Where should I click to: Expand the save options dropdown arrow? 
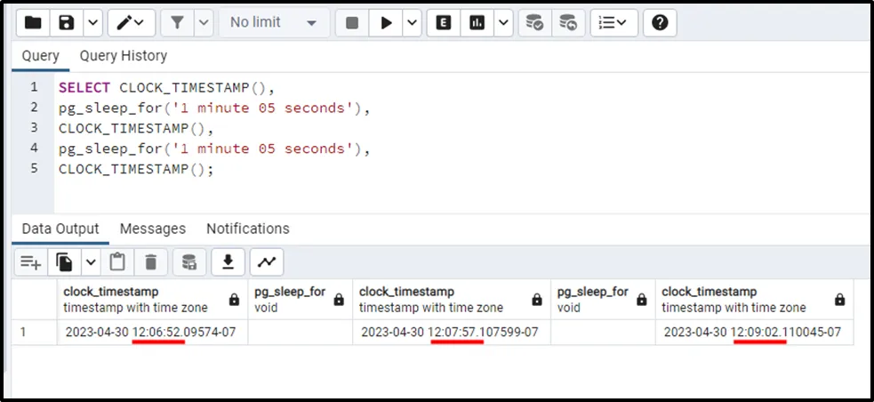tap(92, 23)
